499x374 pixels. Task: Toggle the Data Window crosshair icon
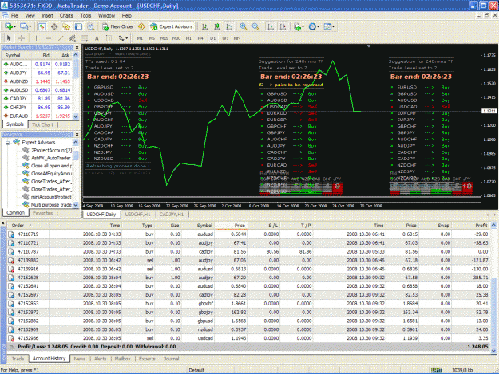click(x=54, y=26)
